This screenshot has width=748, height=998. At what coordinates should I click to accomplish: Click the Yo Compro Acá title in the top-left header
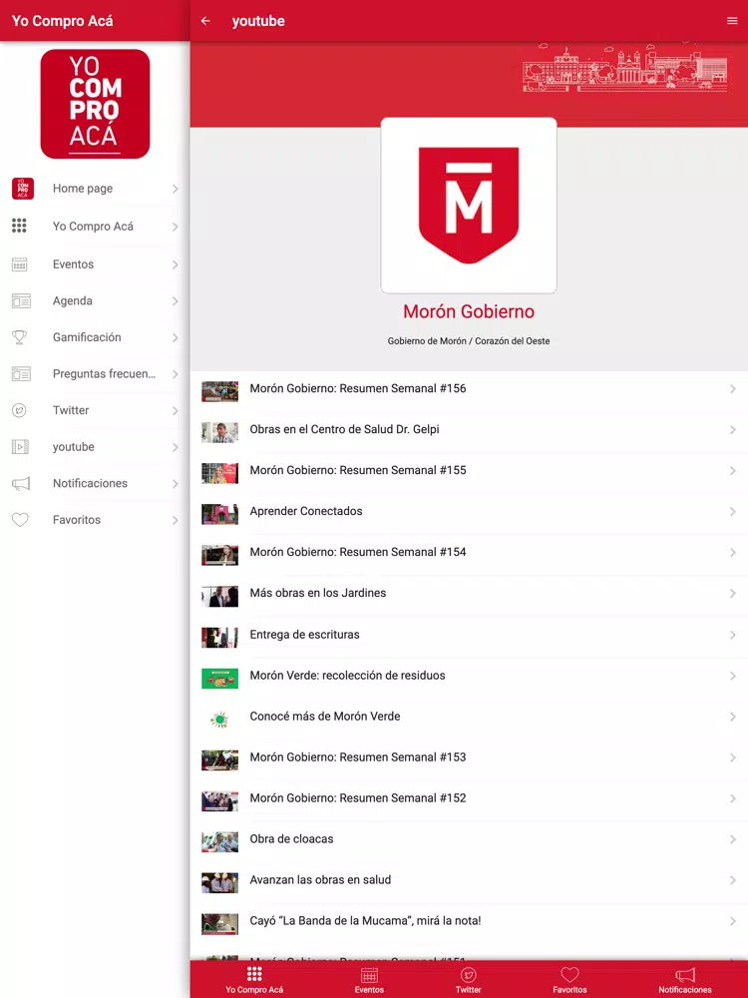[x=62, y=21]
